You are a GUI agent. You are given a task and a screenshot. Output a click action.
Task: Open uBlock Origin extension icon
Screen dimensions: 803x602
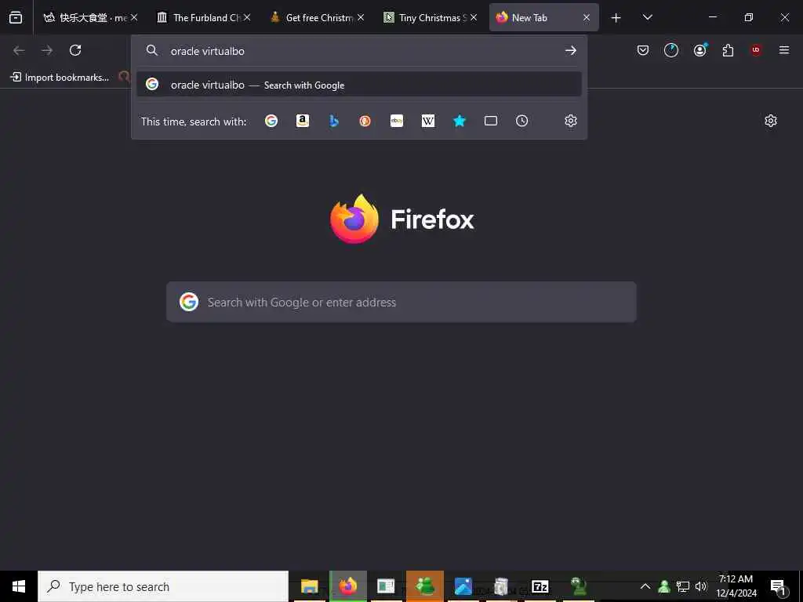coord(756,49)
